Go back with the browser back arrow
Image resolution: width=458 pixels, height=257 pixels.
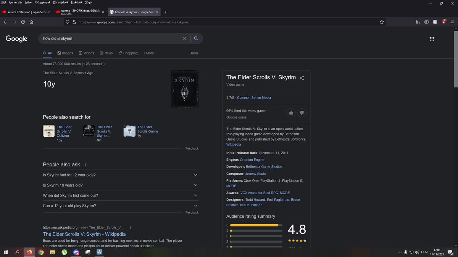coord(6,22)
